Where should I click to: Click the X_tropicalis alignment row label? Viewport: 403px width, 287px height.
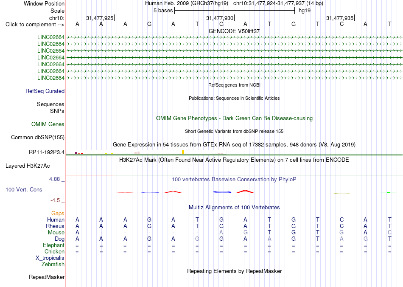(50, 258)
